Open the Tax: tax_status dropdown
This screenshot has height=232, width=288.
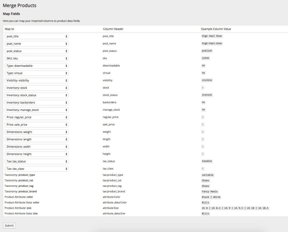tap(36, 161)
